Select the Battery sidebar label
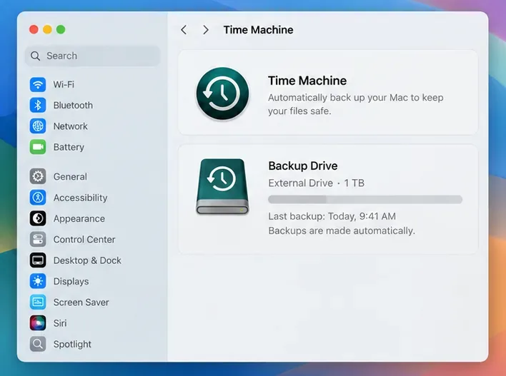506x376 pixels. (x=69, y=147)
